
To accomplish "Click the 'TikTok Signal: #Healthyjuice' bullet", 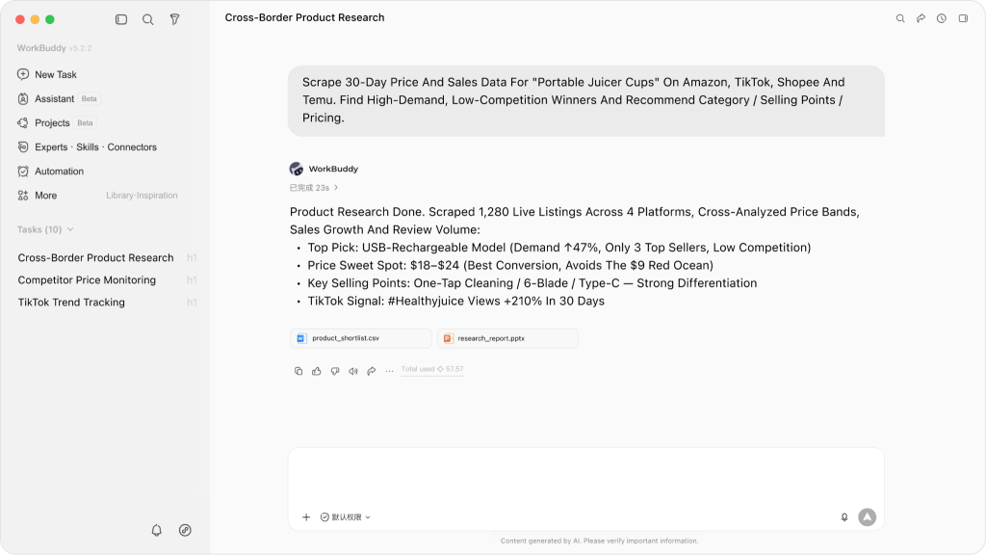I will click(x=455, y=301).
